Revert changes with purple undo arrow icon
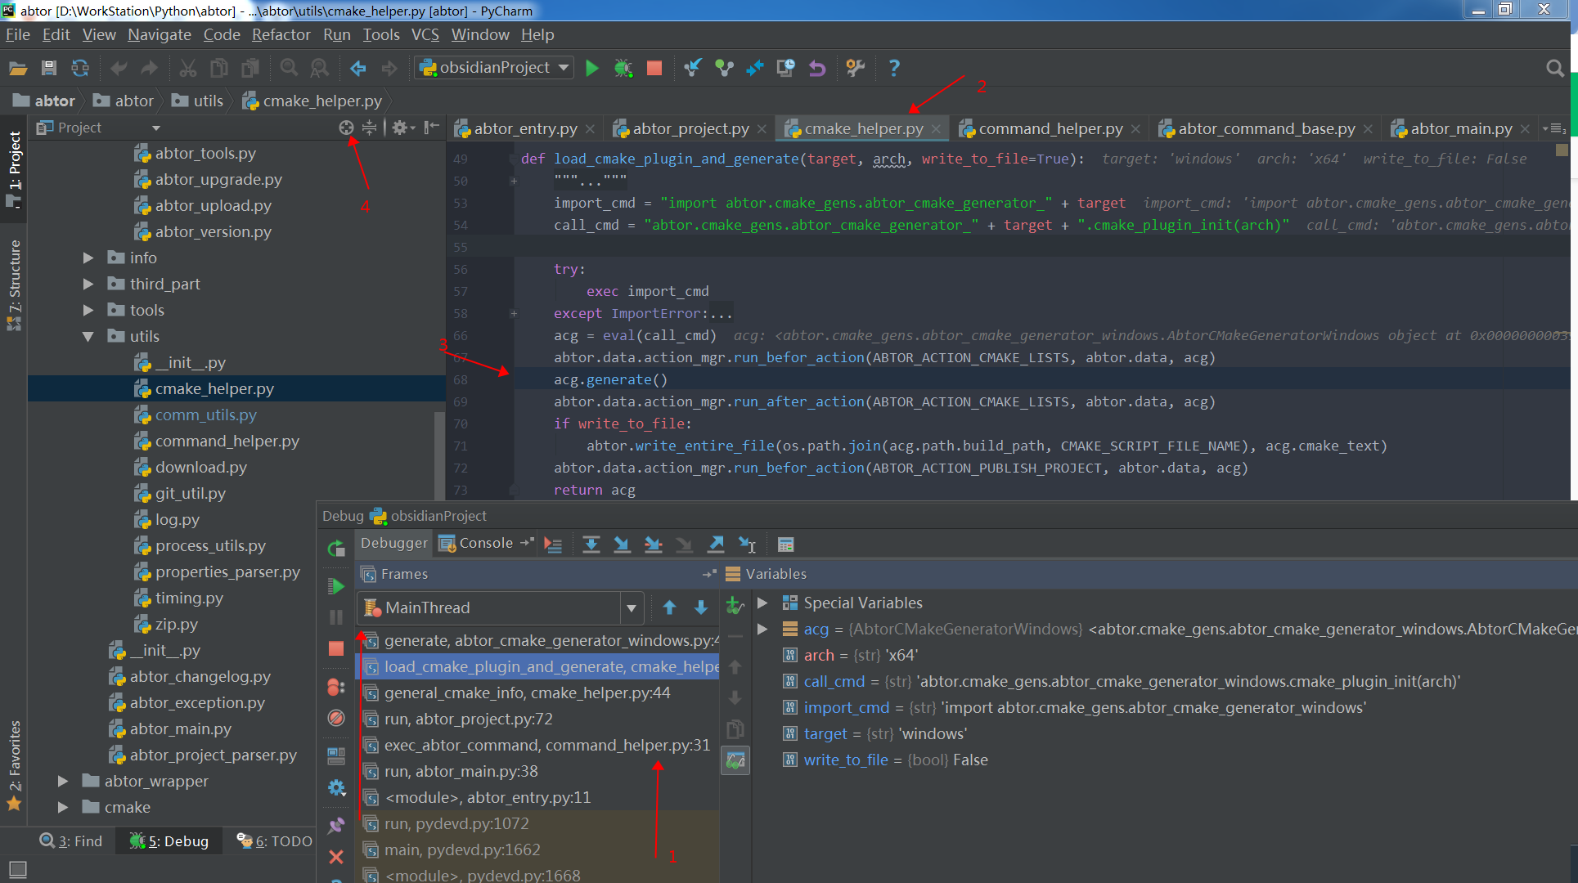The image size is (1578, 883). [817, 68]
